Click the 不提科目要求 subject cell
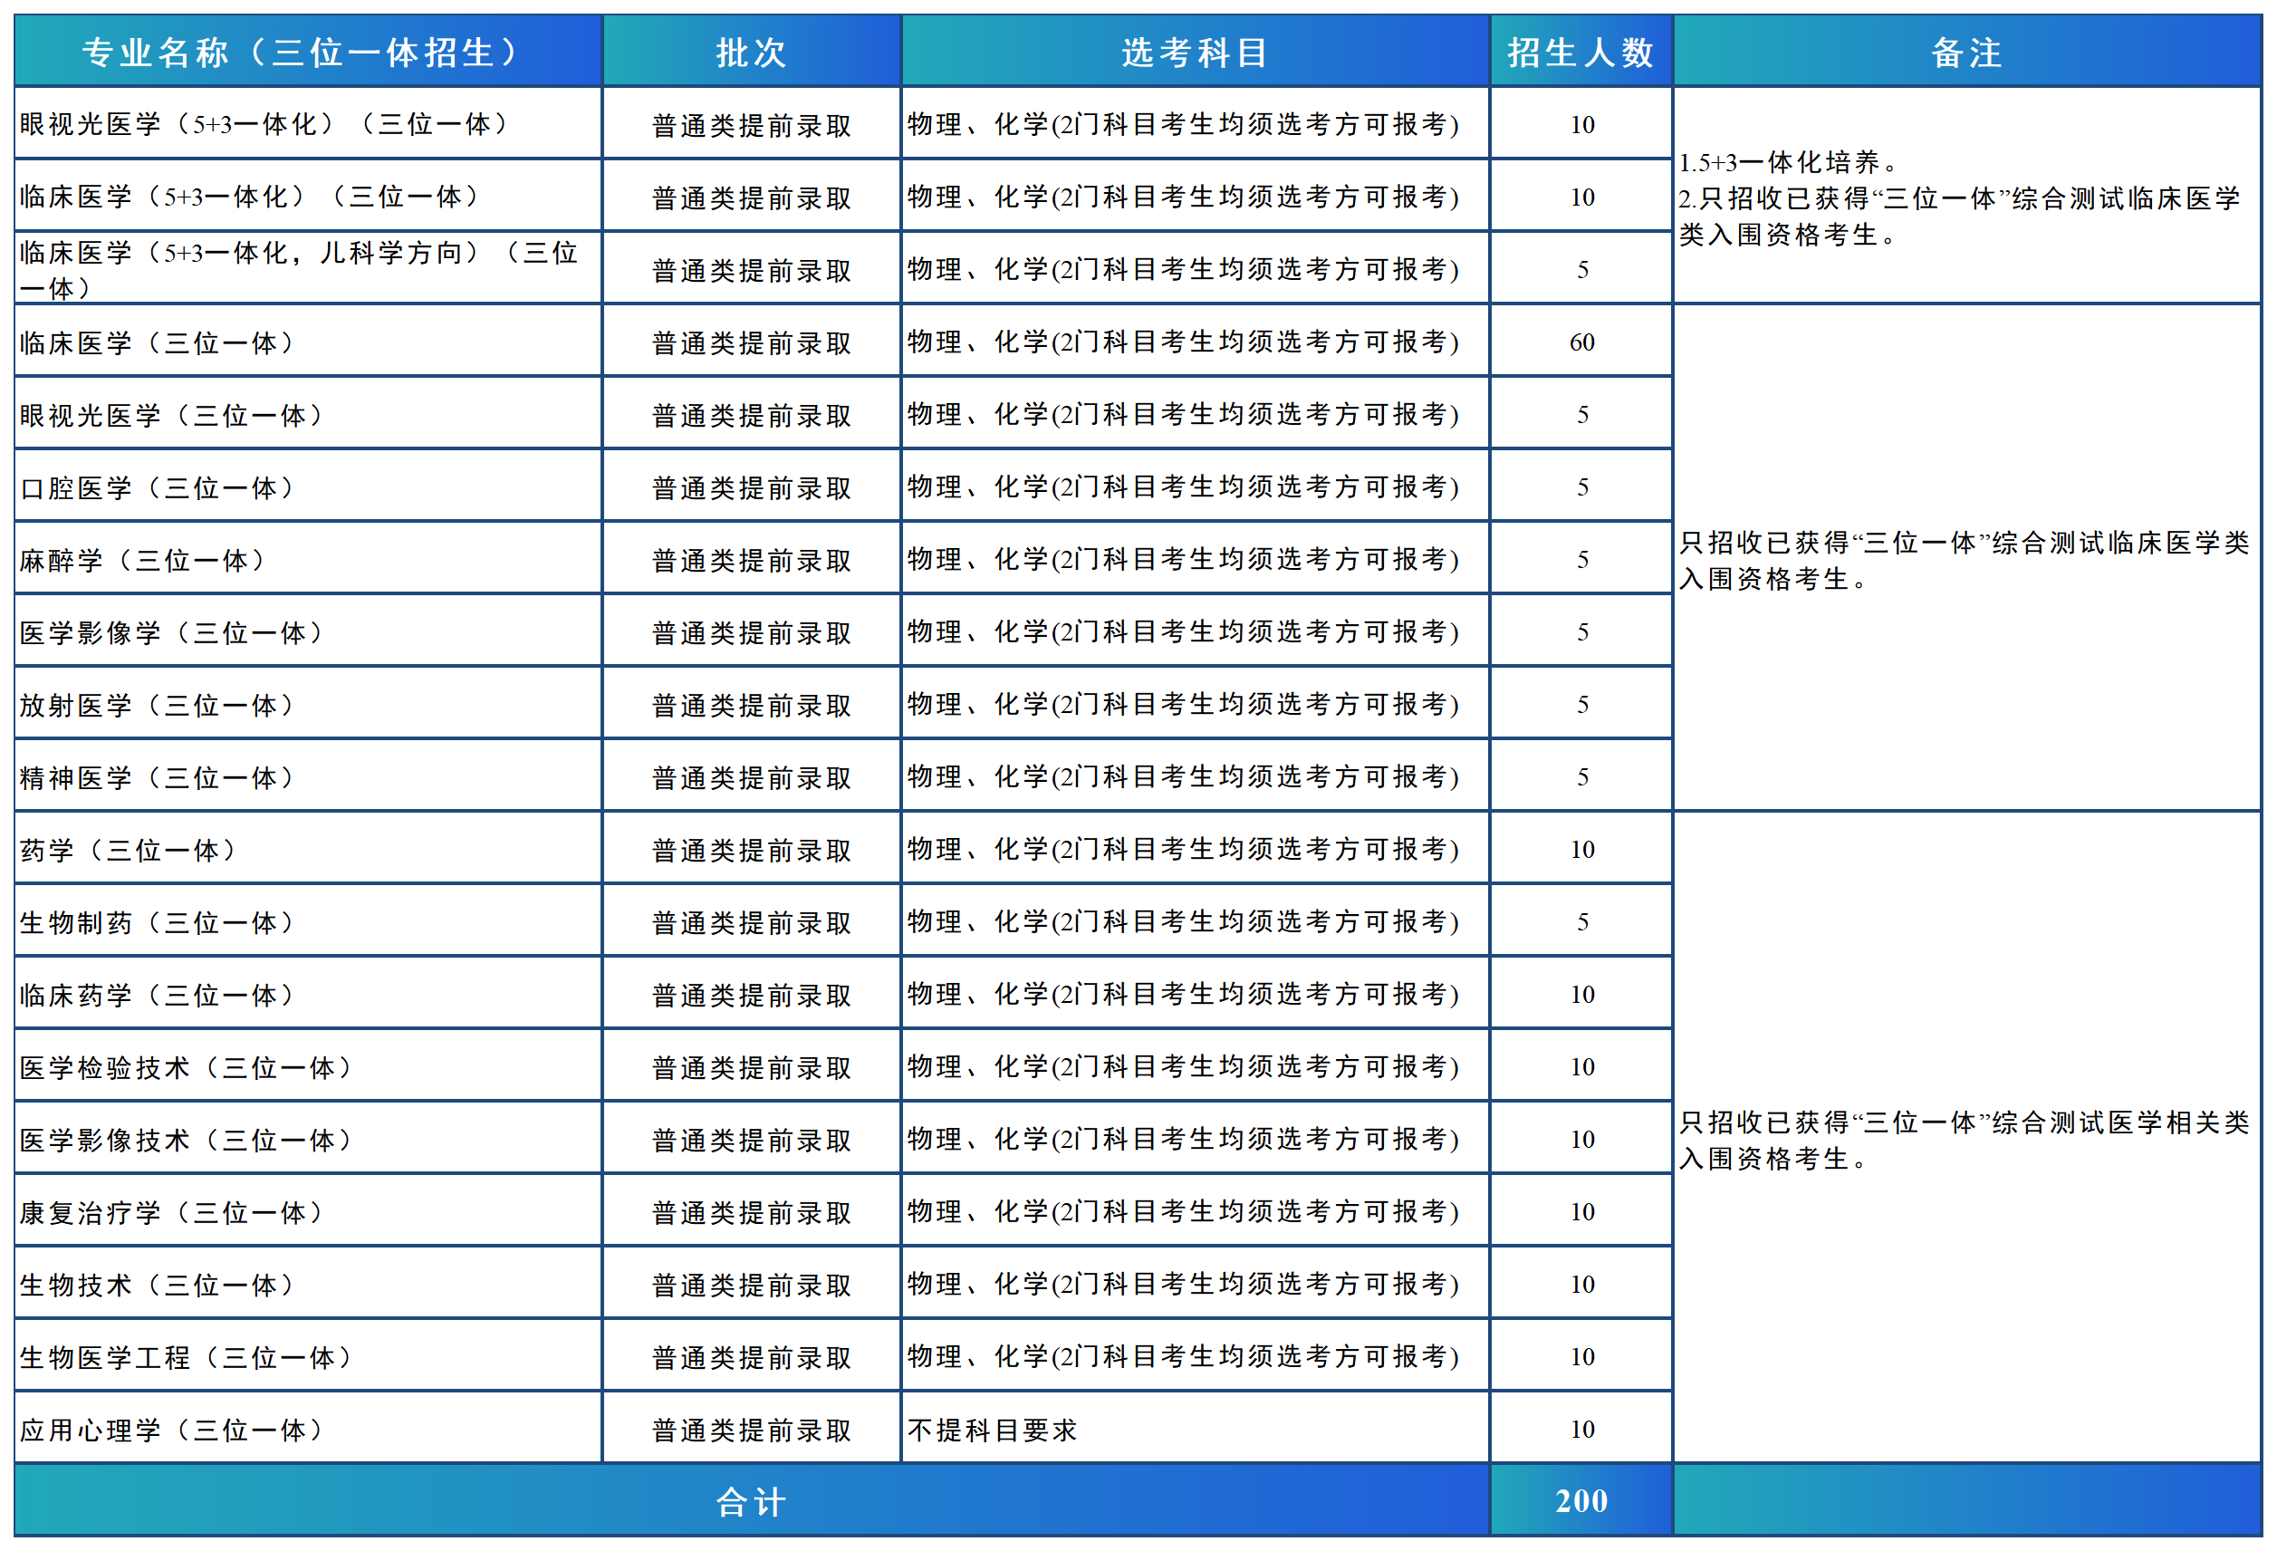 pos(992,1430)
